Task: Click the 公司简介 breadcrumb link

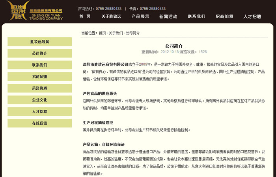Action: [133, 33]
